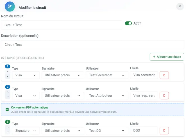Image resolution: width=186 pixels, height=138 pixels.
Task: Edit the DGS label field
Action: click(x=144, y=130)
